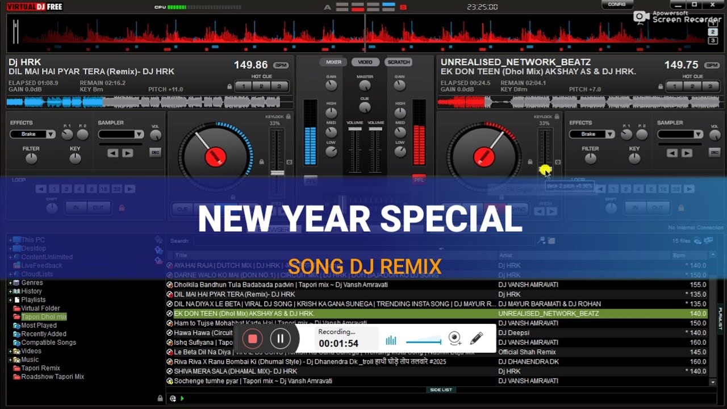727x409 pixels.
Task: Click deck 1 KEY knob
Action: [75, 158]
